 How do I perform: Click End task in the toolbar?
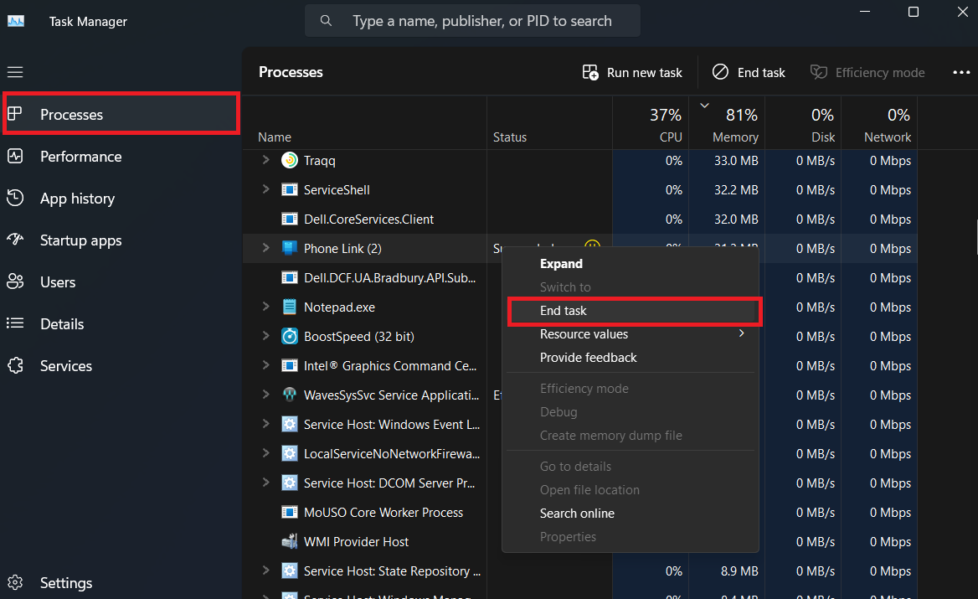749,72
